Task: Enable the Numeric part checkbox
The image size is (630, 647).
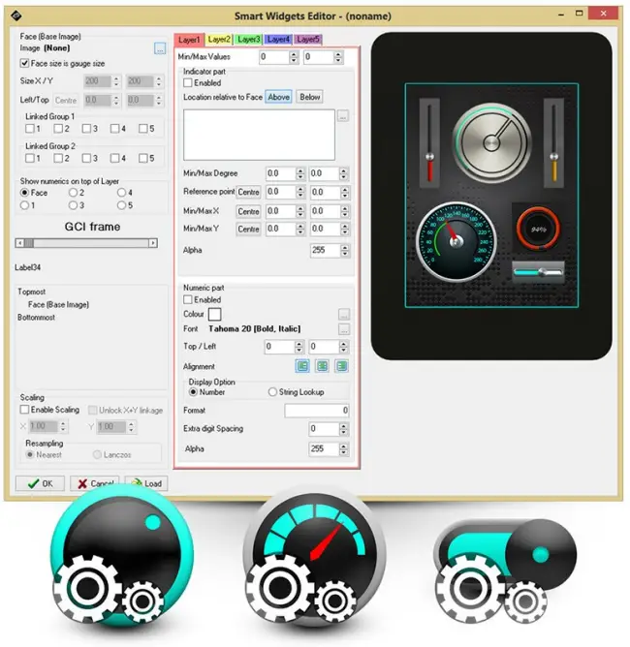Action: (x=188, y=299)
